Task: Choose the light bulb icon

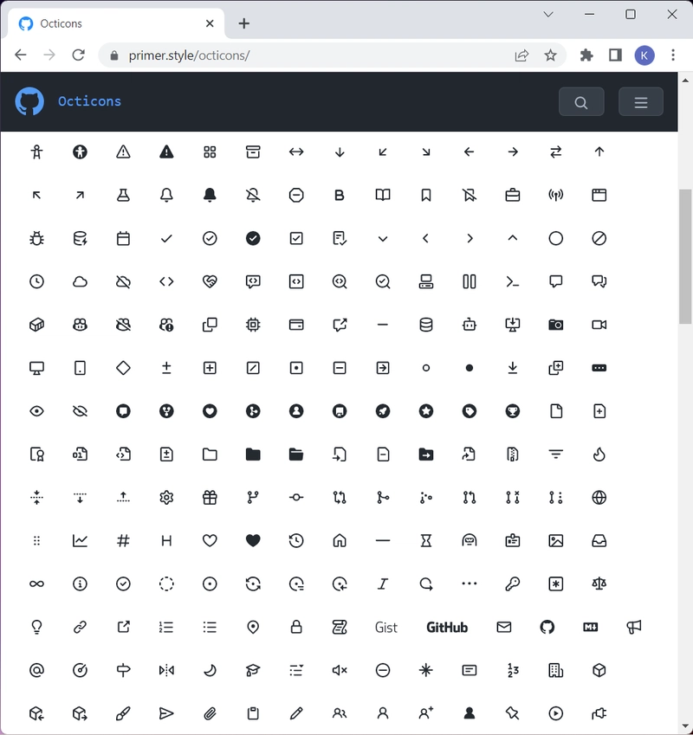Action: (x=36, y=627)
